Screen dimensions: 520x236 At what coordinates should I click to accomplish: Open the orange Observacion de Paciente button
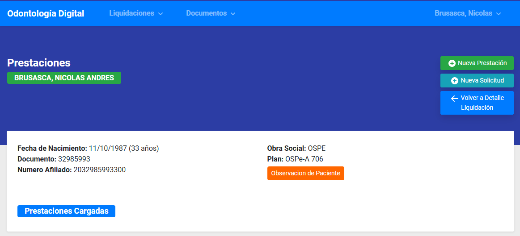[x=305, y=173]
